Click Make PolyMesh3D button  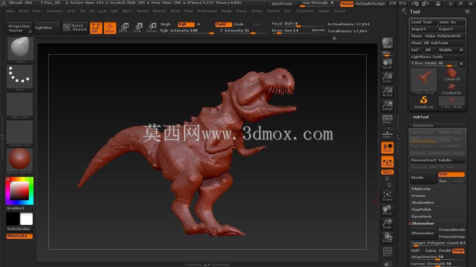tap(444, 36)
